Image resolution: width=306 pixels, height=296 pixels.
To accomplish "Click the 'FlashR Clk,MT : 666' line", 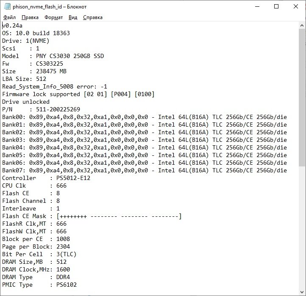I will (34, 224).
